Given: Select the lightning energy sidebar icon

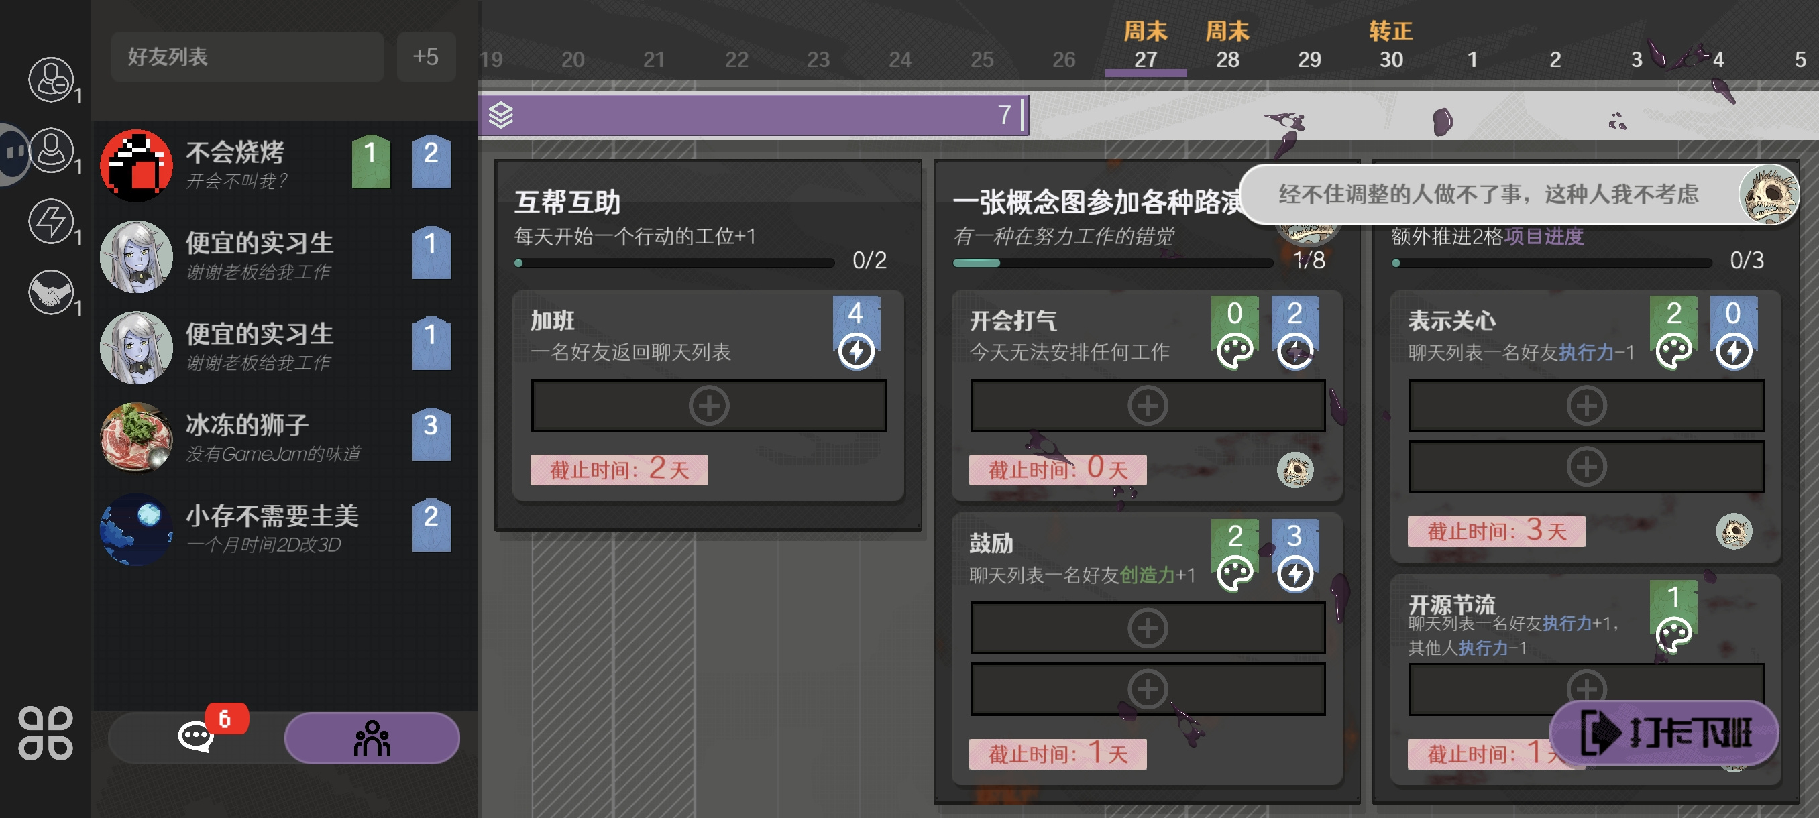Looking at the screenshot, I should click(50, 221).
